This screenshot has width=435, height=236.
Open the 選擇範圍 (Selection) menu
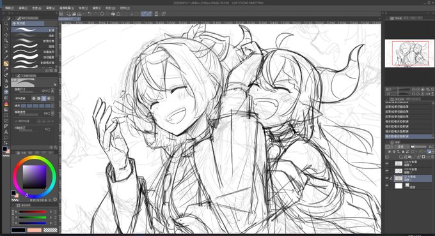click(x=67, y=8)
